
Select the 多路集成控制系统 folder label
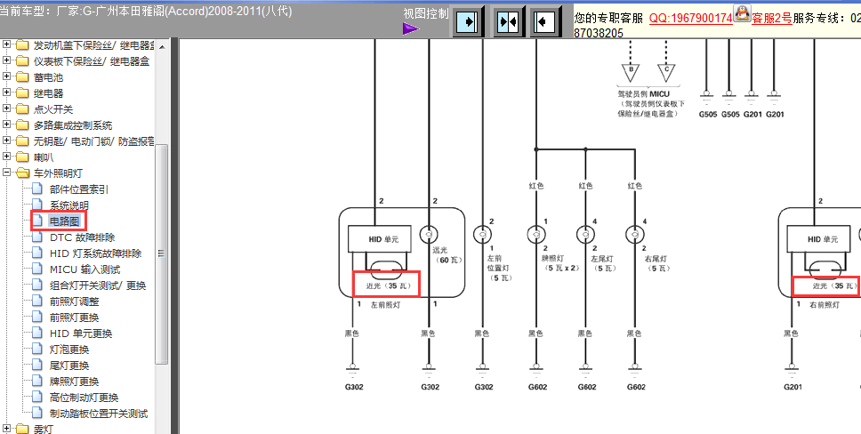click(x=72, y=125)
